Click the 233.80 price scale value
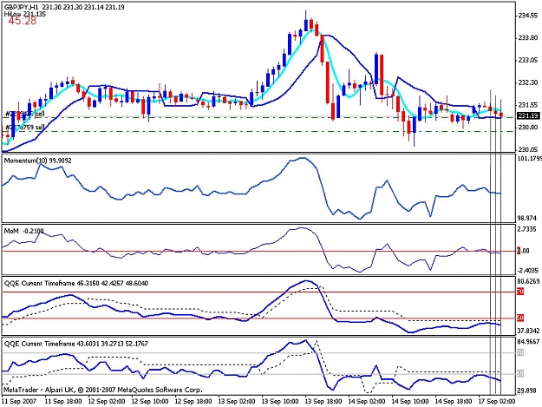The height and width of the screenshot is (407, 542). 528,37
